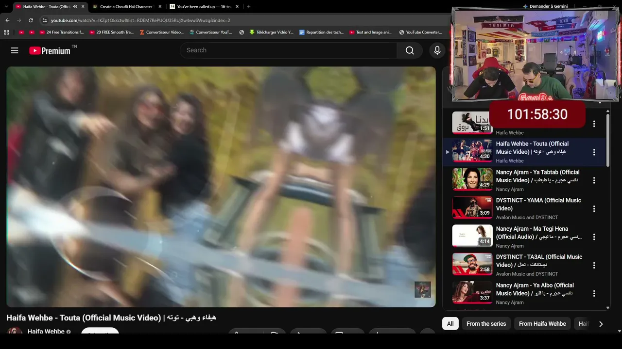Click the browser address bar URL
622x349 pixels.
click(x=141, y=20)
